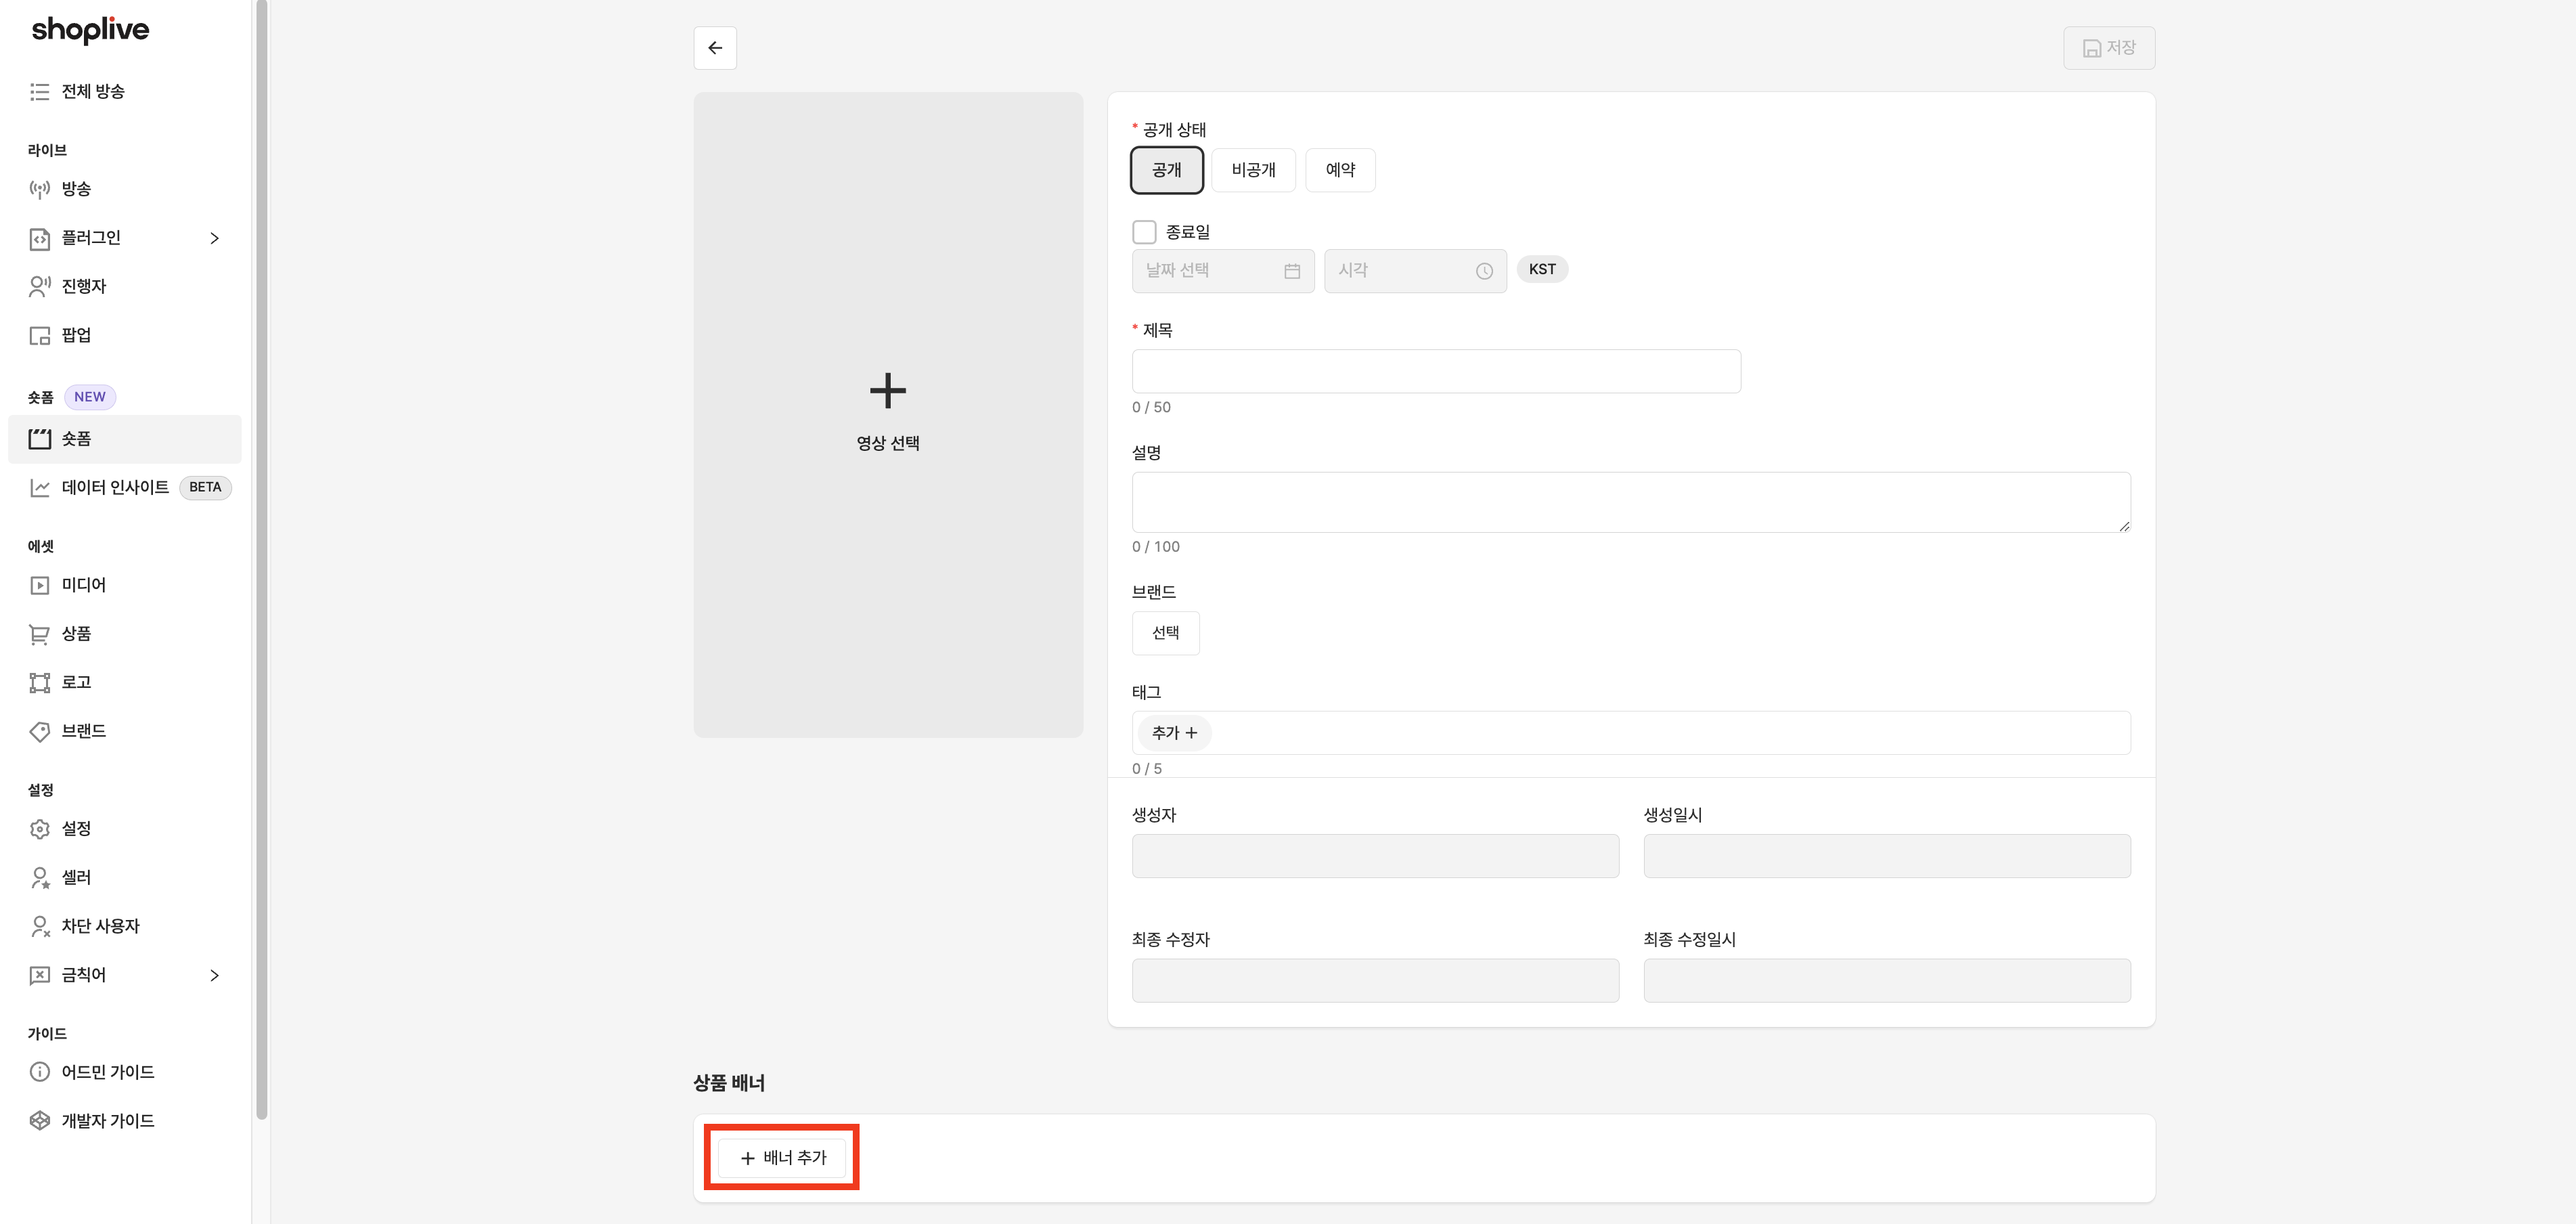Screen dimensions: 2576x1224
Task: Click the 설명 description textarea
Action: click(1631, 502)
